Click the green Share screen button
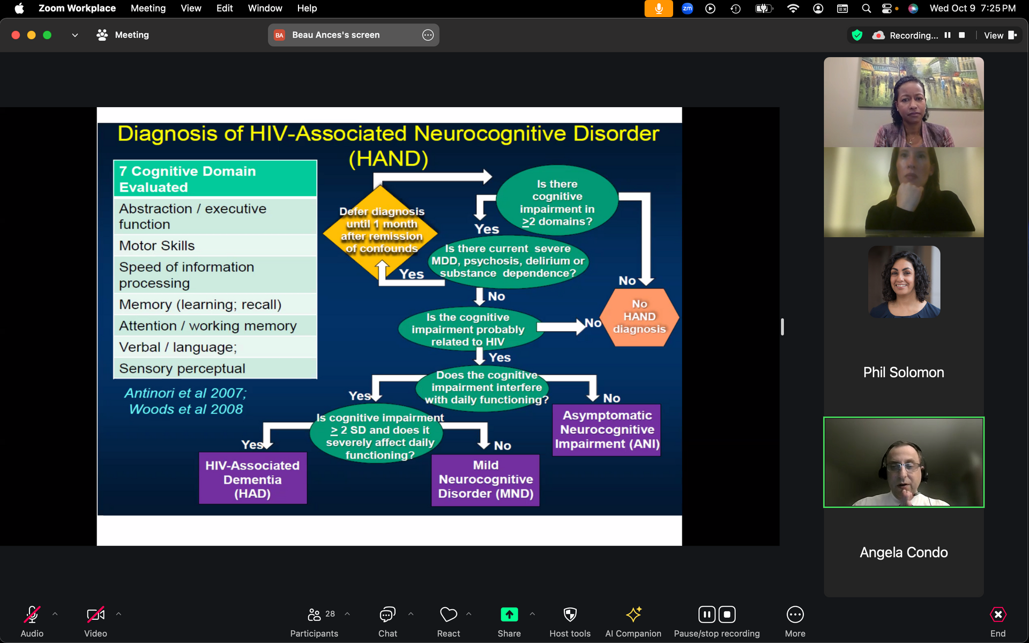1029x643 pixels. click(509, 615)
